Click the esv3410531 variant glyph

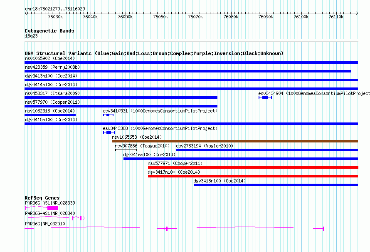point(108,115)
